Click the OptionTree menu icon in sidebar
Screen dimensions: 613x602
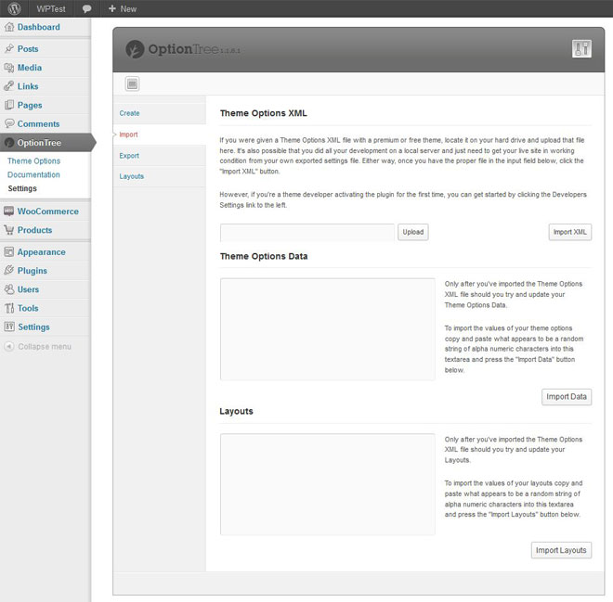coord(9,143)
